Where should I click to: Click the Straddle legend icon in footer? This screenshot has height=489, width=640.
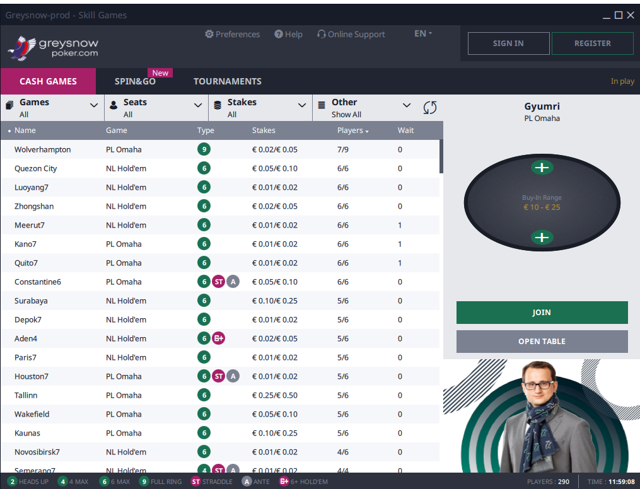(196, 481)
